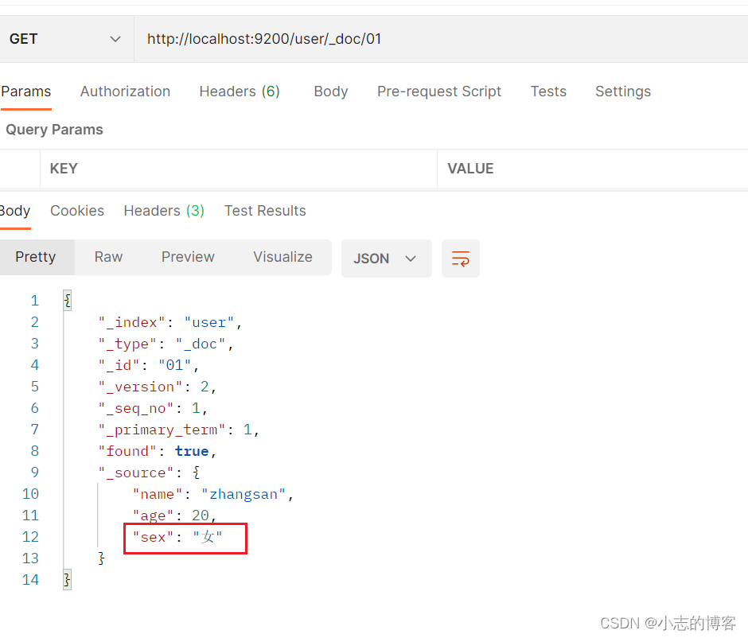Image resolution: width=748 pixels, height=638 pixels.
Task: Click the VALUE column cell
Action: (x=593, y=169)
